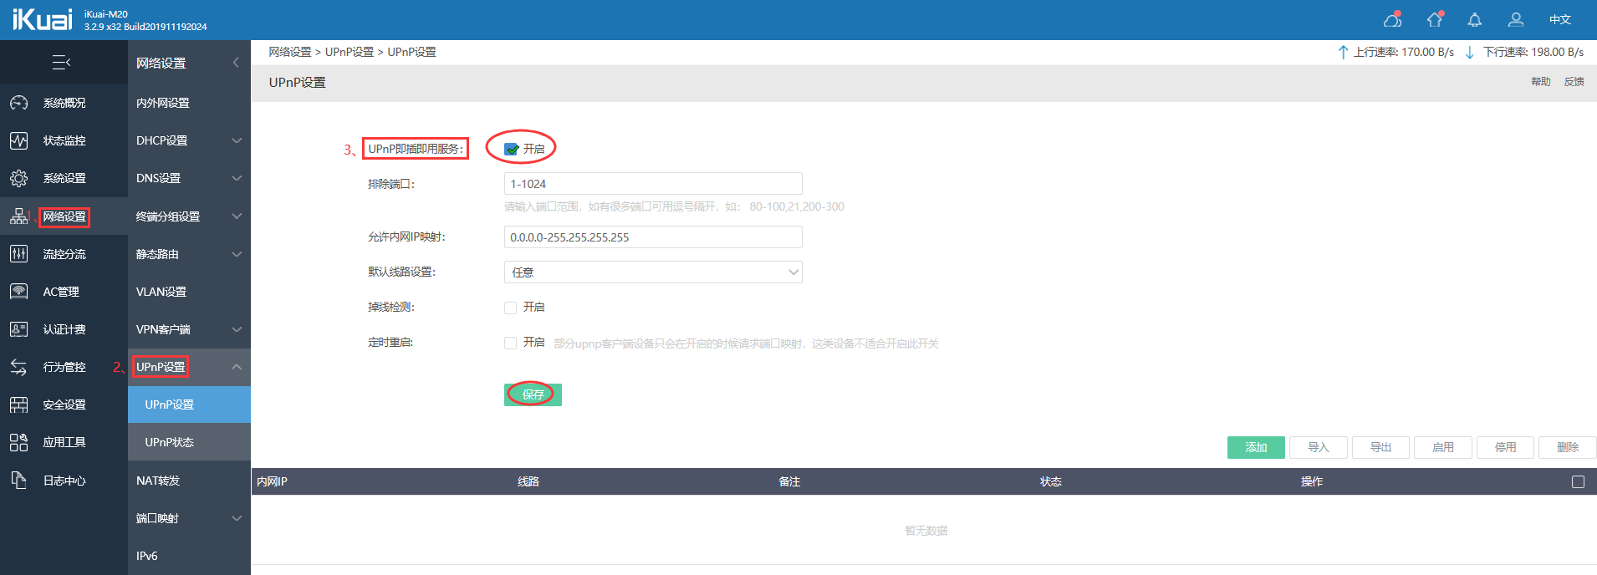Viewport: 1597px width, 575px height.
Task: Open 安全设置 firewall icon in sidebar
Action: coord(19,405)
